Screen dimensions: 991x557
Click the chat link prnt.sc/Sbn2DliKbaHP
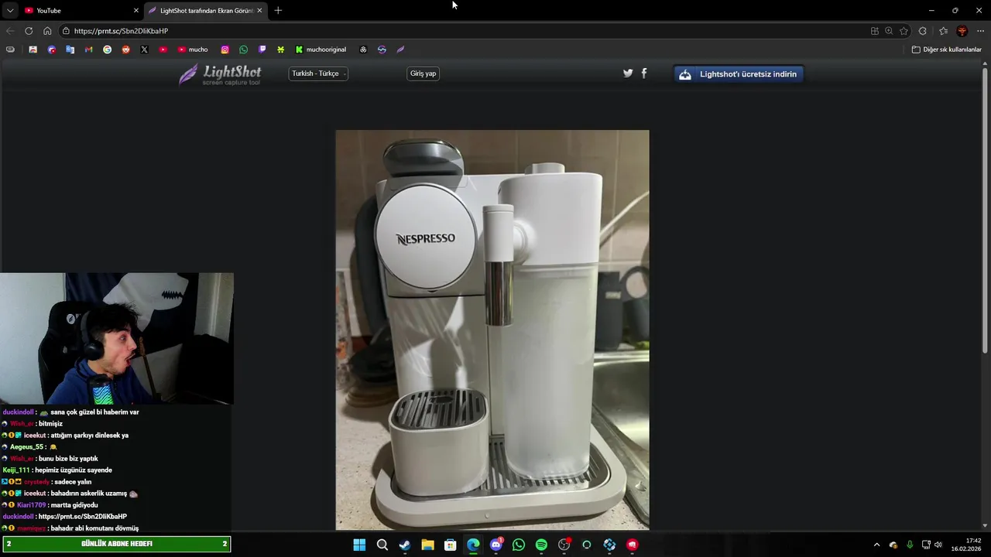pyautogui.click(x=83, y=517)
